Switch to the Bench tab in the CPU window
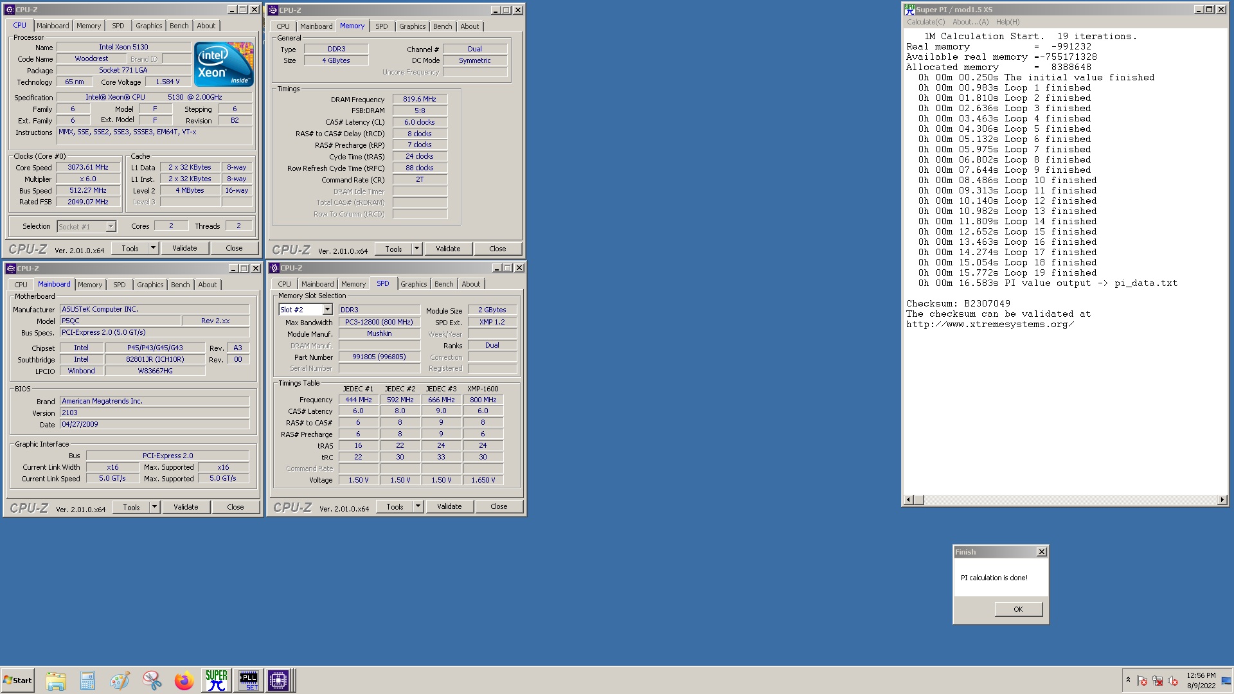1234x694 pixels. tap(179, 26)
